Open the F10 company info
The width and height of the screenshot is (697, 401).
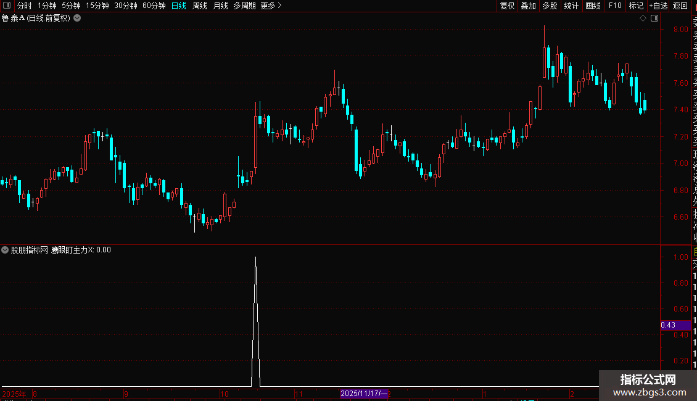pyautogui.click(x=615, y=6)
